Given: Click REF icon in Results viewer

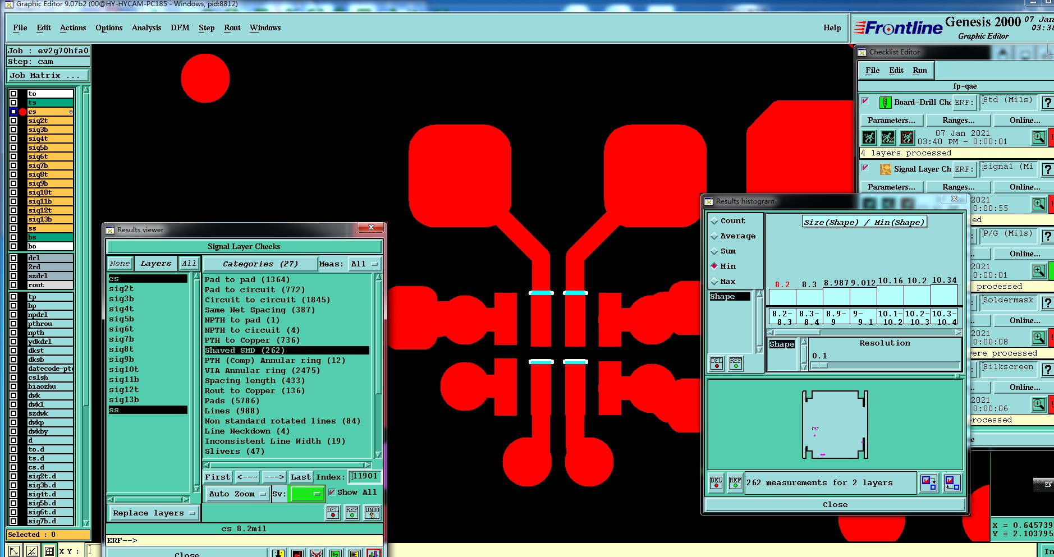Looking at the screenshot, I should pyautogui.click(x=352, y=512).
